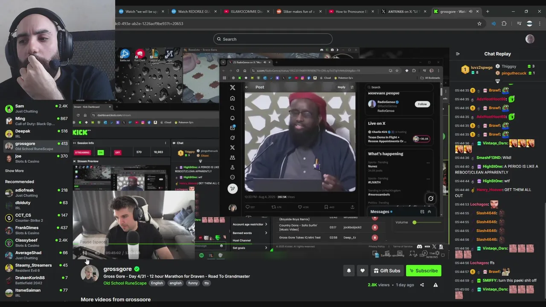546x307 pixels.
Task: Click the tts tag
Action: click(206, 283)
